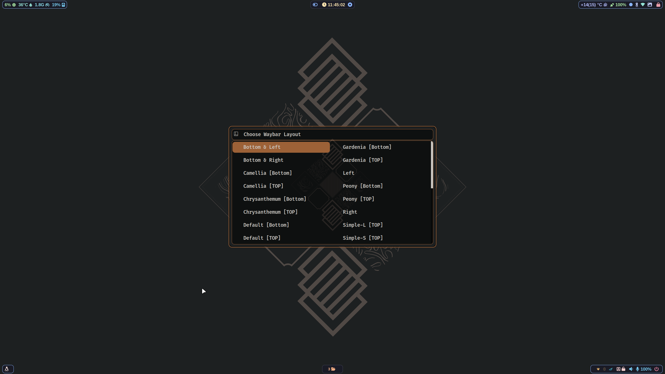
Task: Click the layout list scrollbar handle
Action: tap(432, 165)
